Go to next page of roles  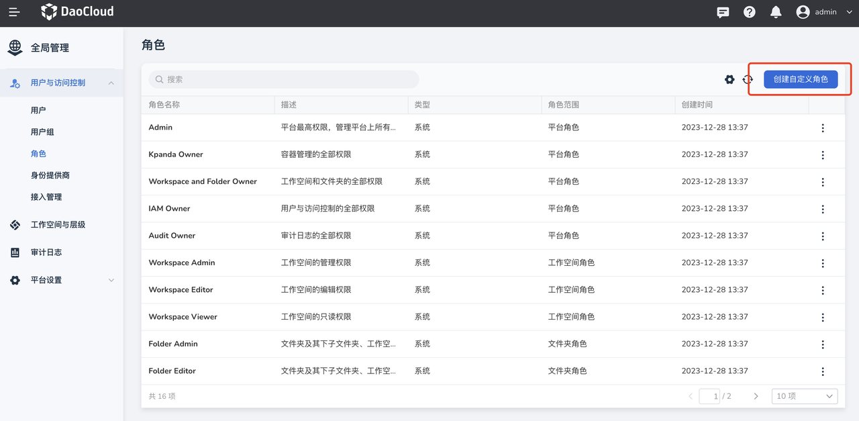pos(756,396)
